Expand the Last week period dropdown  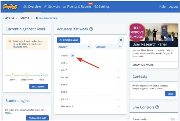coord(109,47)
